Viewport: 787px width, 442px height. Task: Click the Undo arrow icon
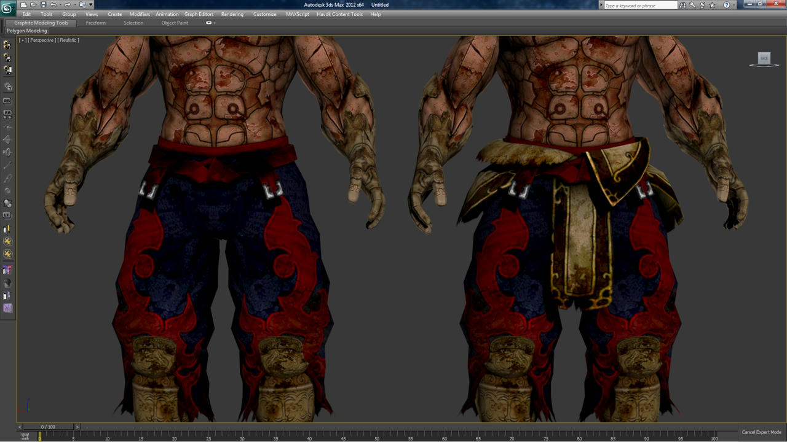point(53,5)
